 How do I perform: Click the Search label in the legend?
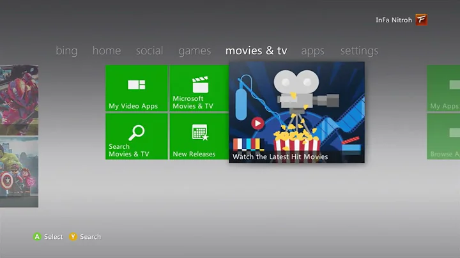90,236
